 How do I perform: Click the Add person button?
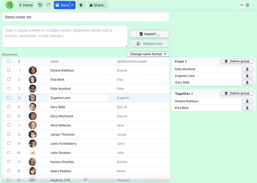[149, 43]
